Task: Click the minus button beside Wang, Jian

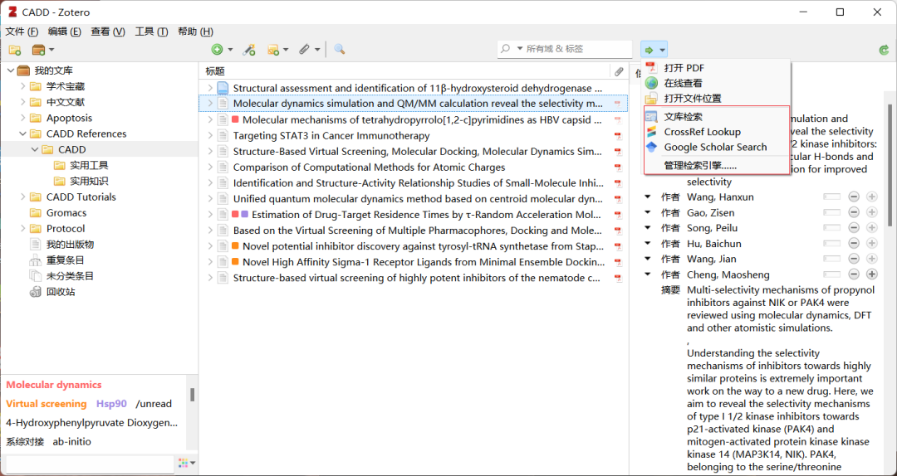Action: coord(854,260)
